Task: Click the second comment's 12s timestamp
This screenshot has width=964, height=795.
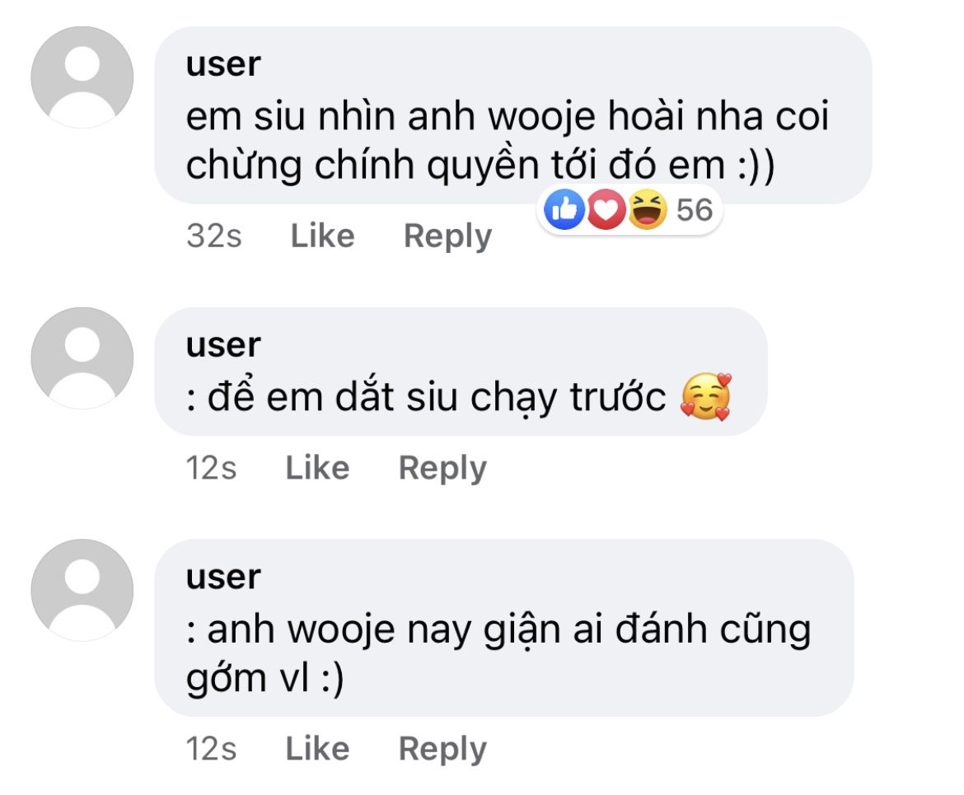Action: 211,468
